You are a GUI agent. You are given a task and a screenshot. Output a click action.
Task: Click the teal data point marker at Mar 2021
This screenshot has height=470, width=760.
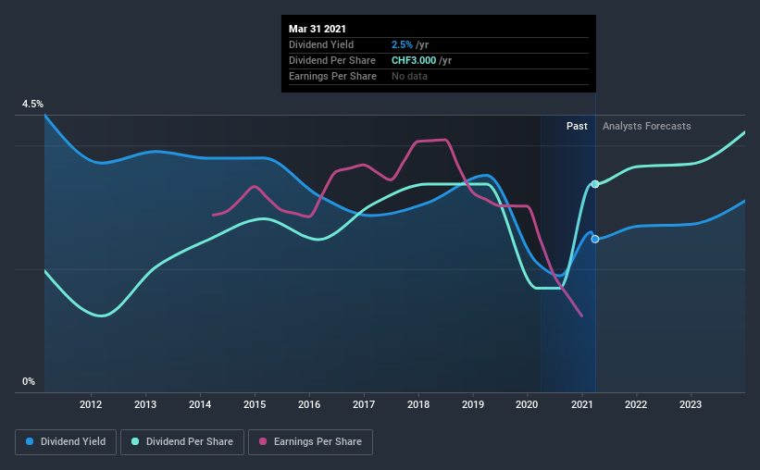point(595,184)
